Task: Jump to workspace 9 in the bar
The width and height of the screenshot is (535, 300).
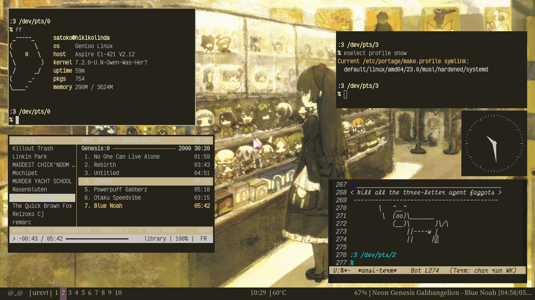Action: coord(110,293)
